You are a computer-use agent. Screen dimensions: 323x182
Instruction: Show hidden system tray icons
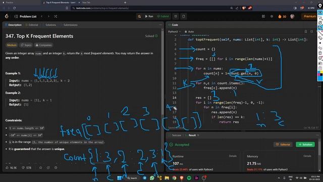click(279, 178)
